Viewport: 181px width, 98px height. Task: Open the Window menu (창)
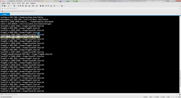27,3
